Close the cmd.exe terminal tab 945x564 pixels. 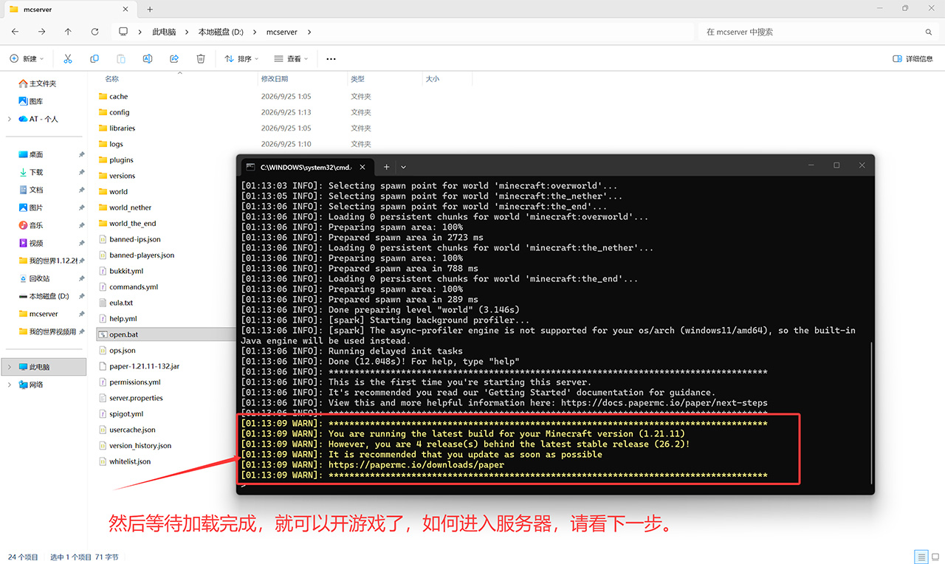(x=363, y=167)
